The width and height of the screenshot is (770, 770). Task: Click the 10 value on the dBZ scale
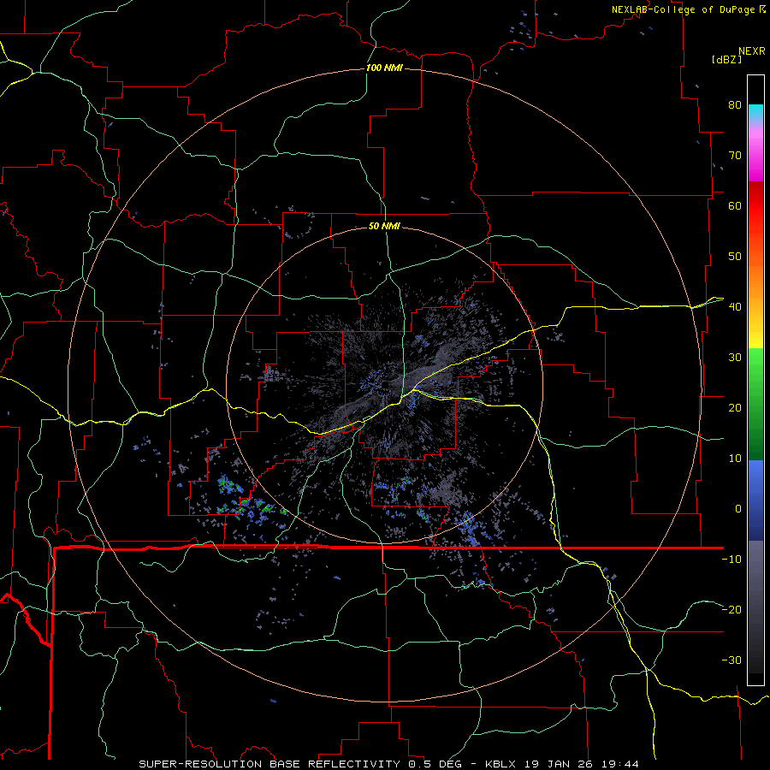tap(735, 459)
